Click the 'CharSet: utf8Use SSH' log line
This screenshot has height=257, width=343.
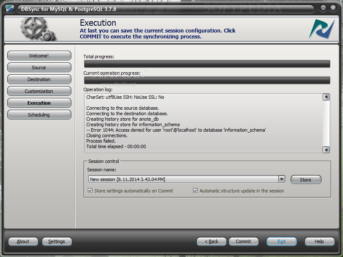pos(125,97)
